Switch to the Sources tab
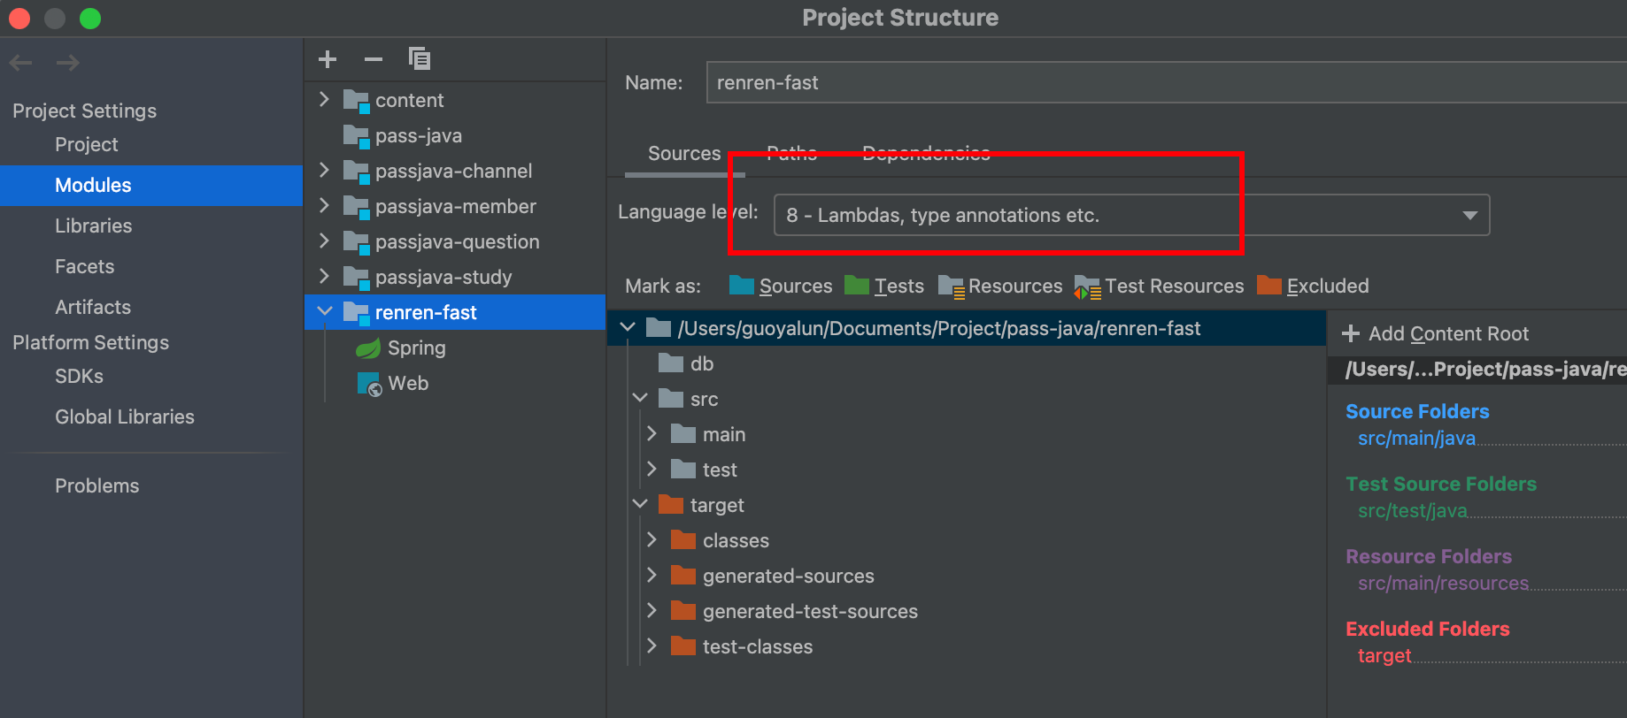The image size is (1627, 718). 683,154
